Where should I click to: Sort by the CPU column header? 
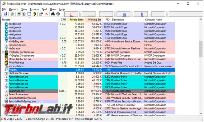62,20
